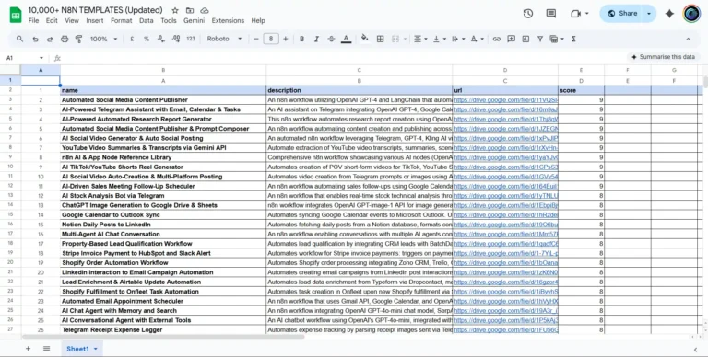708x357 pixels.
Task: Expand the 100% zoom dropdown
Action: coord(103,40)
